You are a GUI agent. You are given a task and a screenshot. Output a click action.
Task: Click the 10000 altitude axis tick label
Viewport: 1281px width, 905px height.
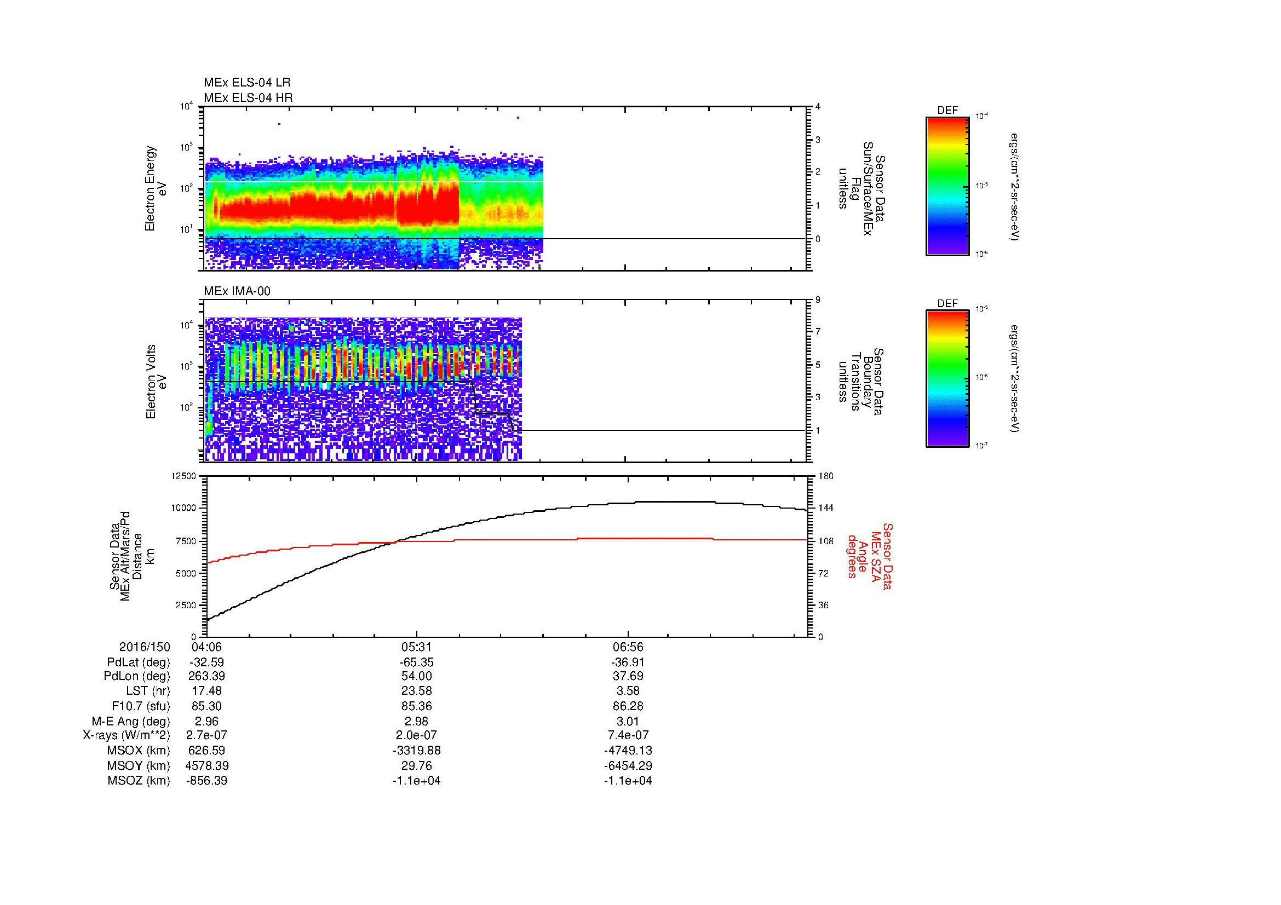point(184,508)
